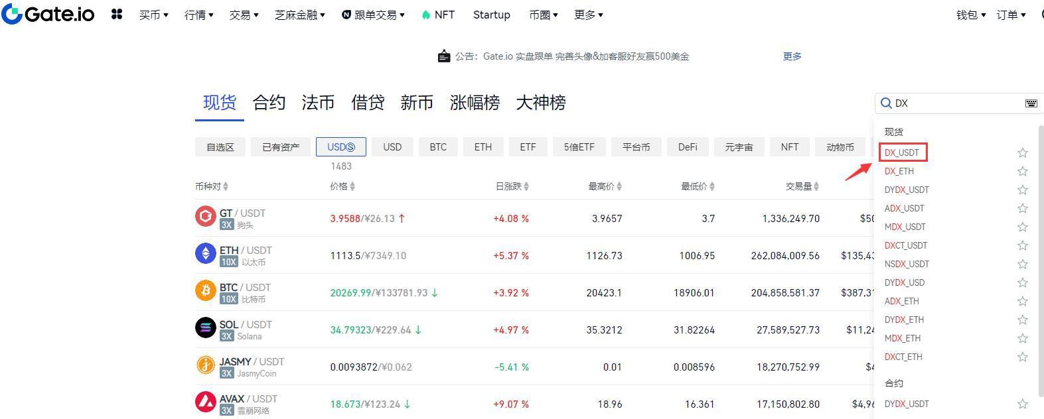Image resolution: width=1044 pixels, height=419 pixels.
Task: Click the BTC coin icon
Action: [205, 292]
